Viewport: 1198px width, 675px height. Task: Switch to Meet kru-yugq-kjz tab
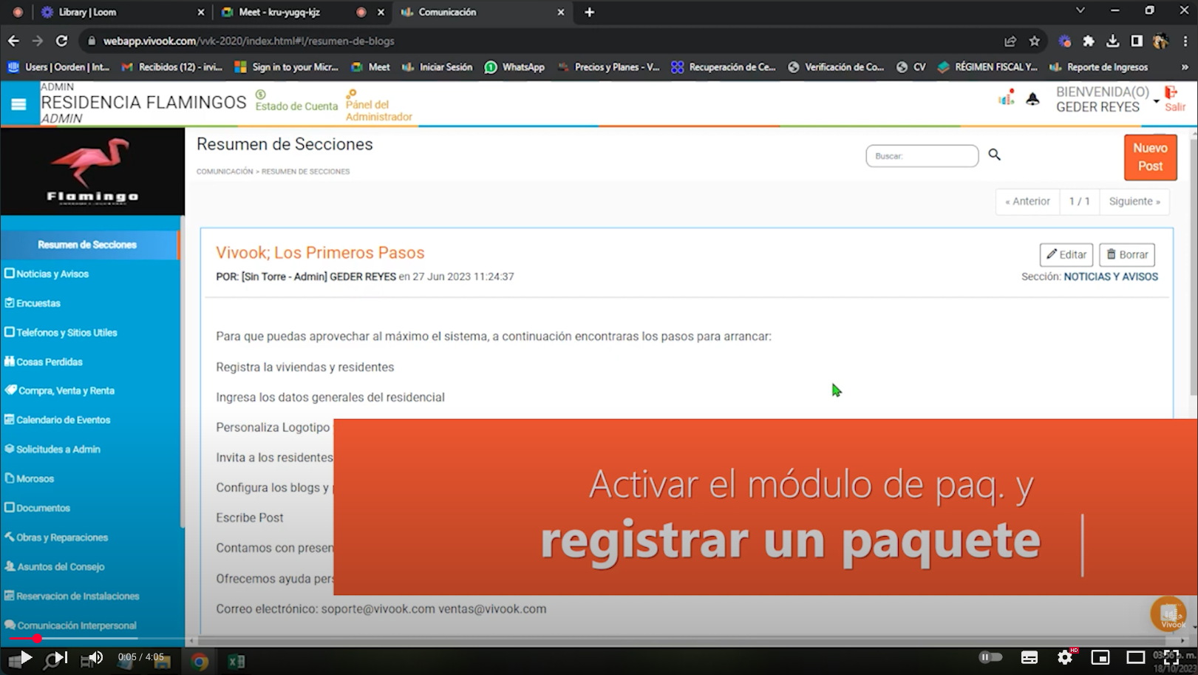[x=302, y=12]
